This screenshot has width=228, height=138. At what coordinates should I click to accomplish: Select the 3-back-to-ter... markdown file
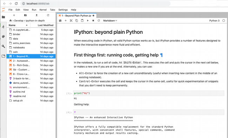pyautogui.click(x=31, y=79)
